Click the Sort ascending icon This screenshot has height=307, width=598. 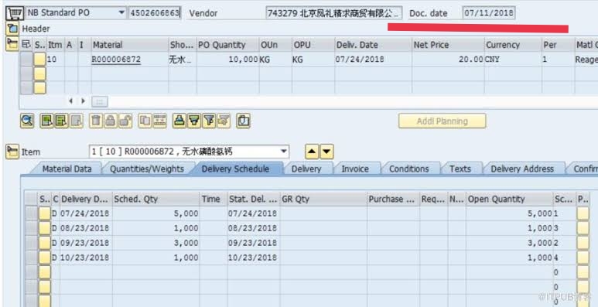[179, 121]
